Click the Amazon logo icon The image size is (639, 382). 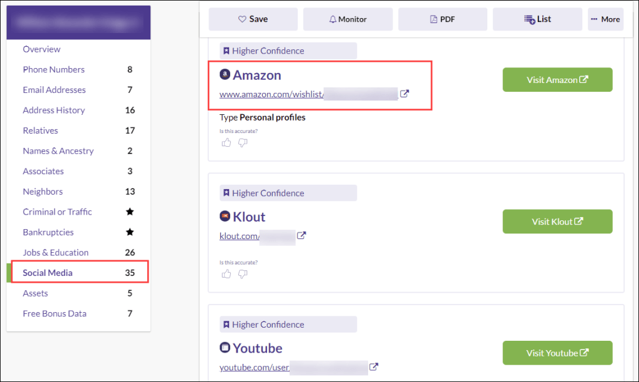pos(225,74)
